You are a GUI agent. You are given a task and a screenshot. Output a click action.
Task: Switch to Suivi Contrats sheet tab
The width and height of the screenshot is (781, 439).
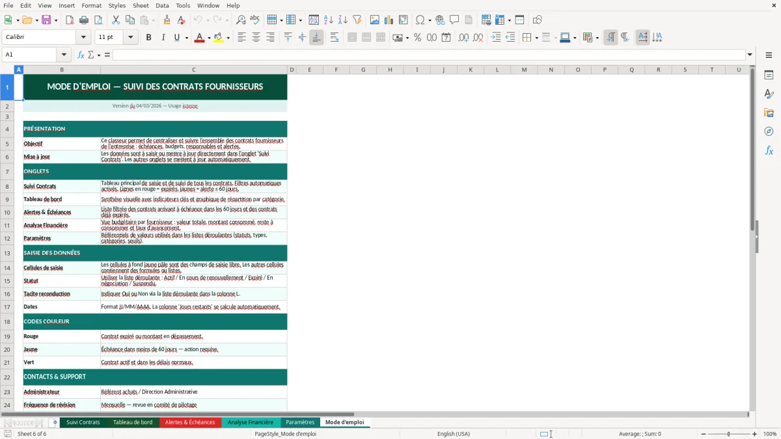[x=83, y=422]
